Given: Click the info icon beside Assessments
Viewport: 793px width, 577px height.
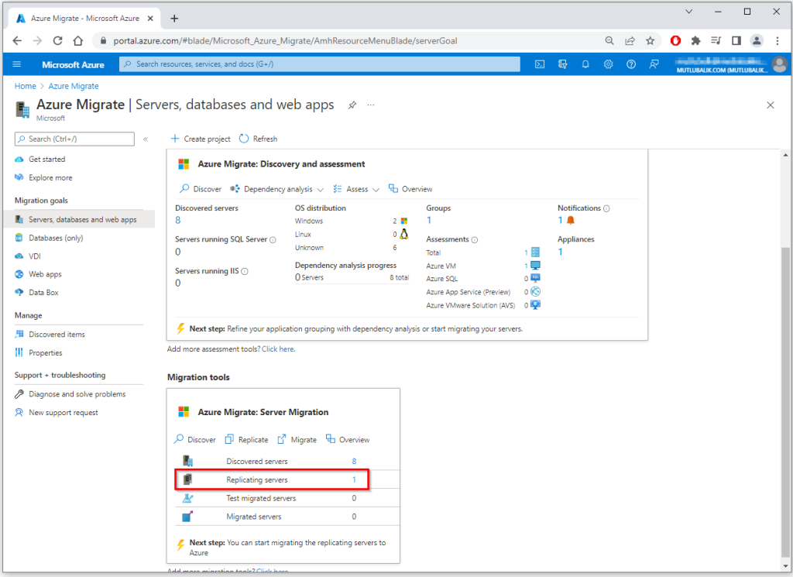Looking at the screenshot, I should (x=475, y=239).
